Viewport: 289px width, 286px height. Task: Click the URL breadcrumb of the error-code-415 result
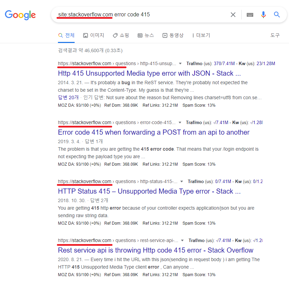click(x=117, y=123)
